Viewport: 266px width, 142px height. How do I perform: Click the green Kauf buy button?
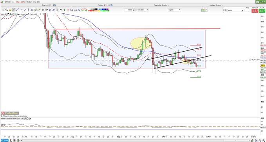(x=262, y=11)
